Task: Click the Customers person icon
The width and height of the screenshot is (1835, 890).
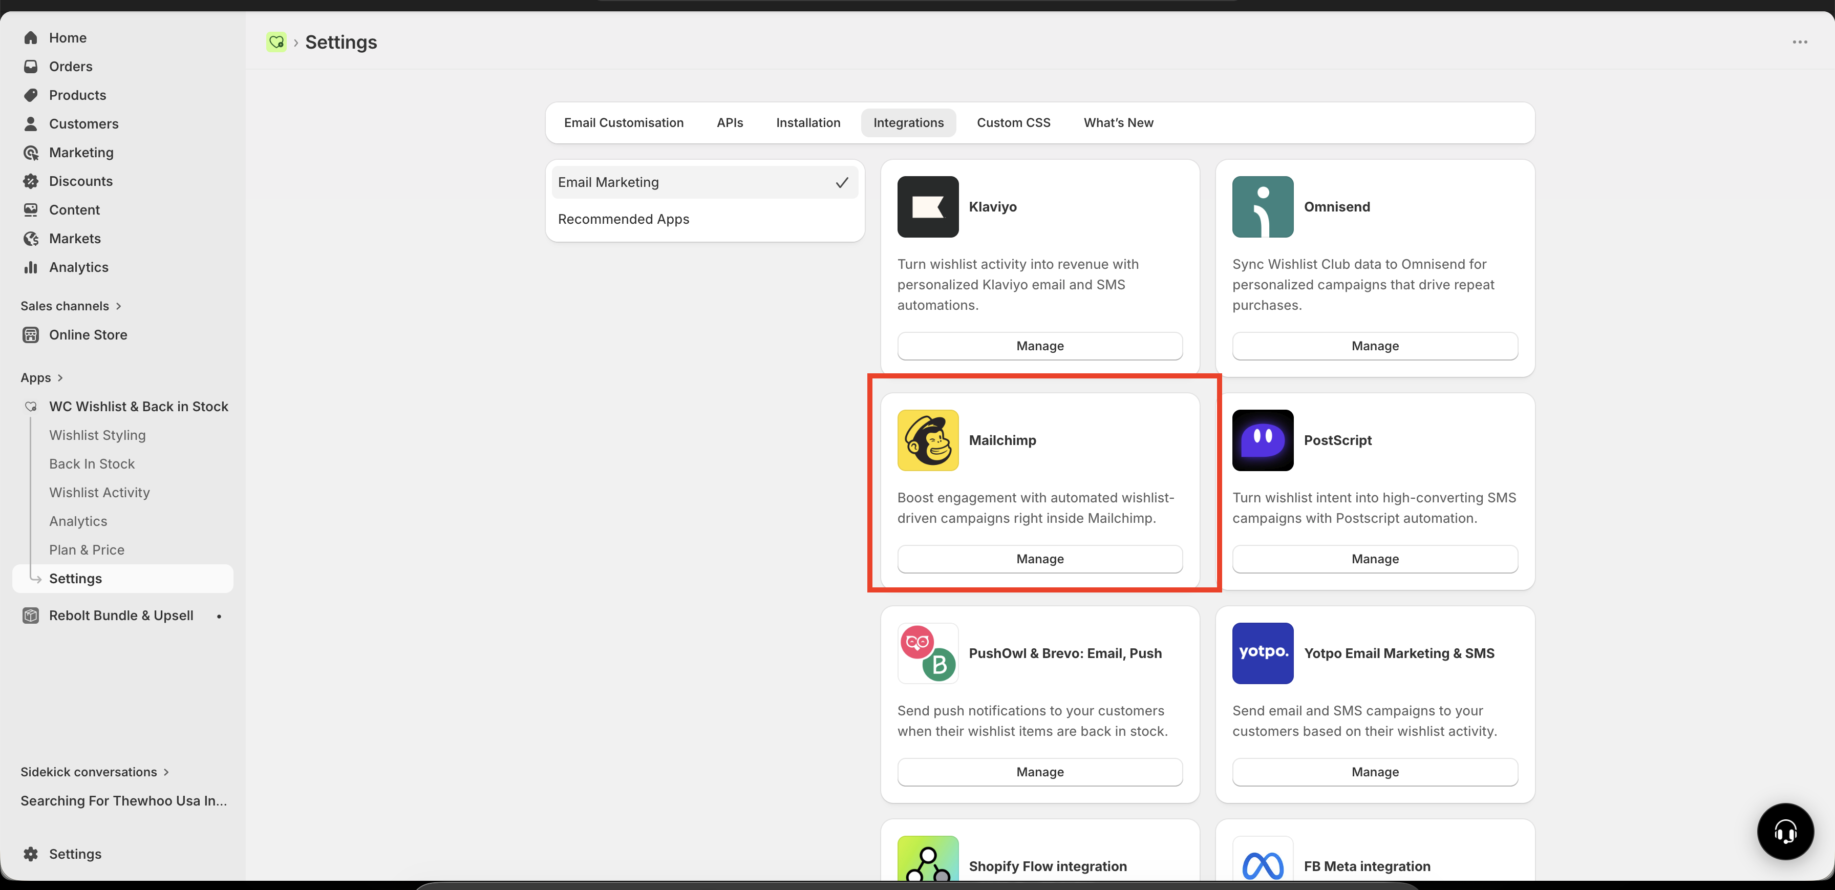Action: [x=31, y=124]
